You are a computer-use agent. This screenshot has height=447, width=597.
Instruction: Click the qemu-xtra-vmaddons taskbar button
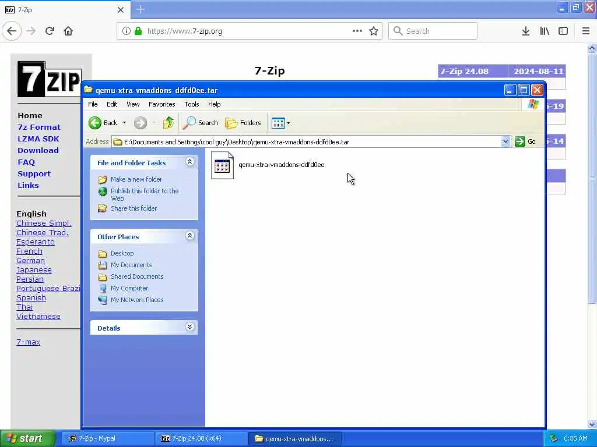coord(294,438)
